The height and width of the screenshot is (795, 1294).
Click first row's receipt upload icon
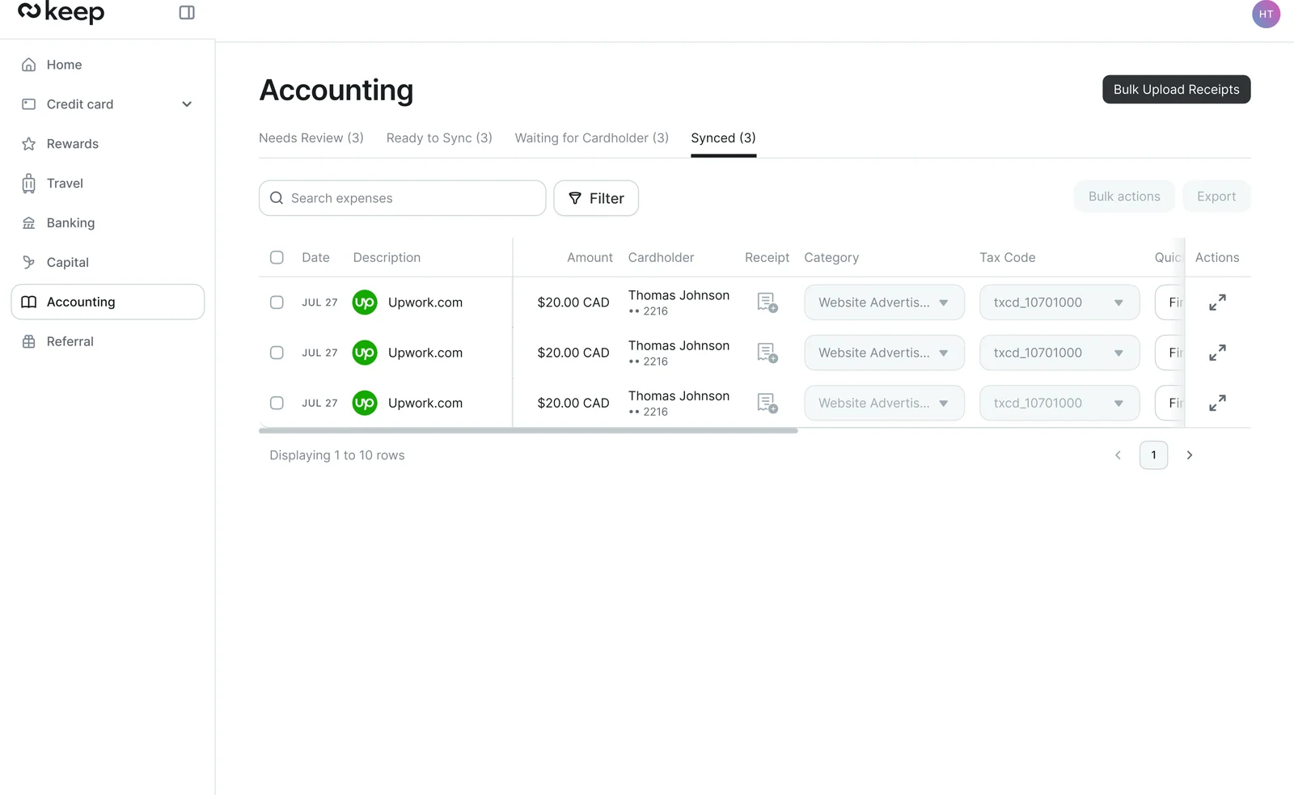768,302
